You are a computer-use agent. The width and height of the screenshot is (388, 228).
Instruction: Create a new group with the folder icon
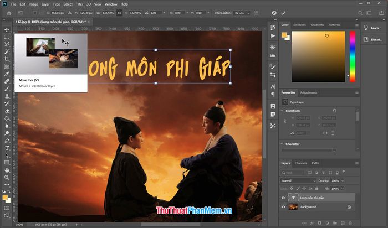click(335, 223)
